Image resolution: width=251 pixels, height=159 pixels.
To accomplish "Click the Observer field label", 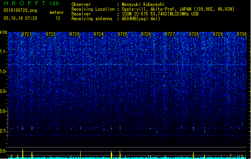I will coord(81,4).
